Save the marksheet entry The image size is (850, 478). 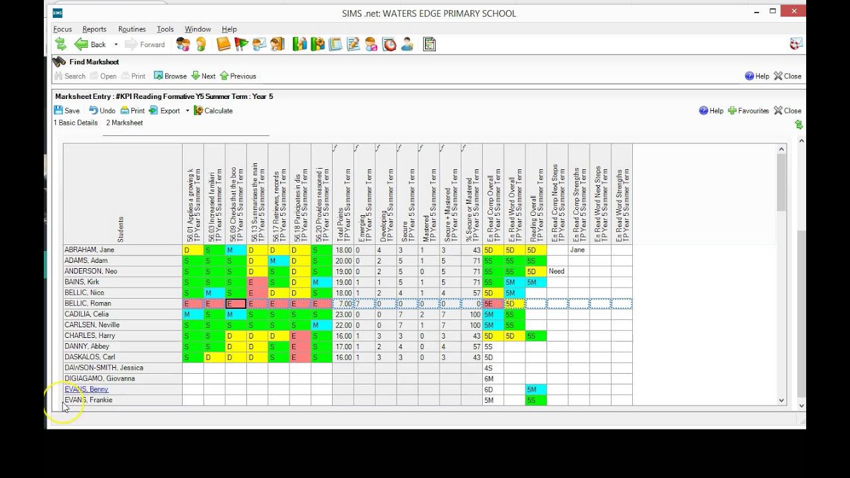pos(66,111)
